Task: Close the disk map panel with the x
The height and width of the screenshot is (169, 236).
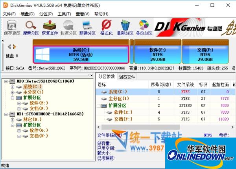Action: pyautogui.click(x=3, y=40)
